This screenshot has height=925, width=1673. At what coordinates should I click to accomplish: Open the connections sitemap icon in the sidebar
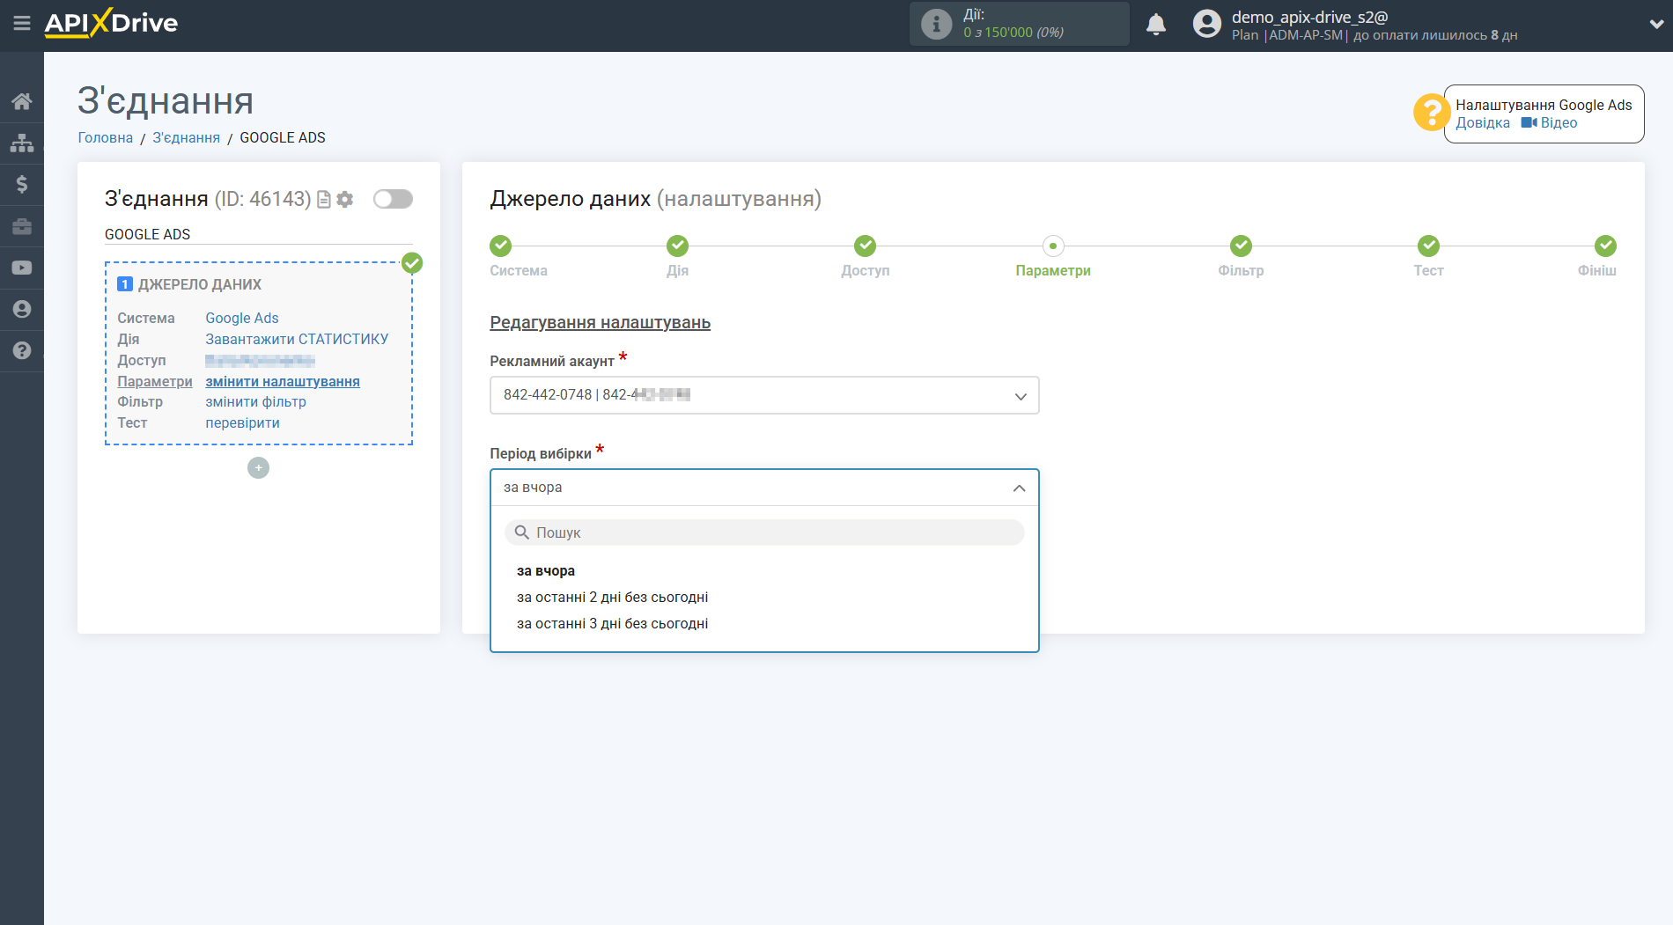[x=22, y=143]
